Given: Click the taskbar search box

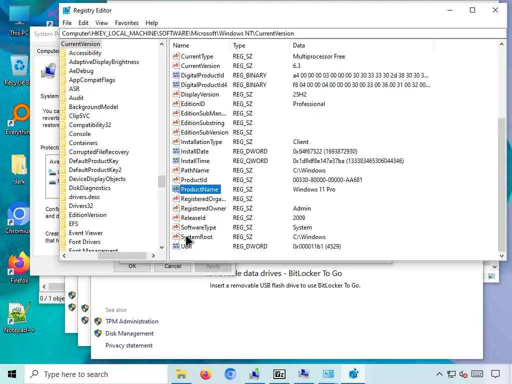Looking at the screenshot, I should (96, 374).
